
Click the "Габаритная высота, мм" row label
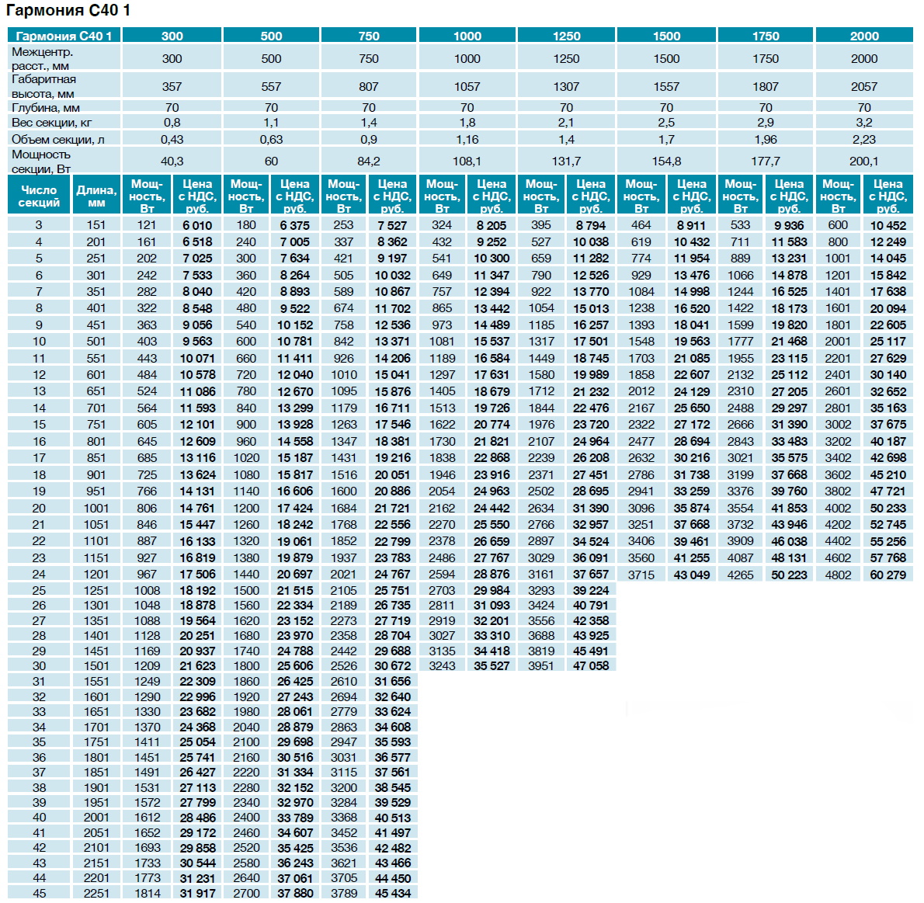click(x=43, y=86)
